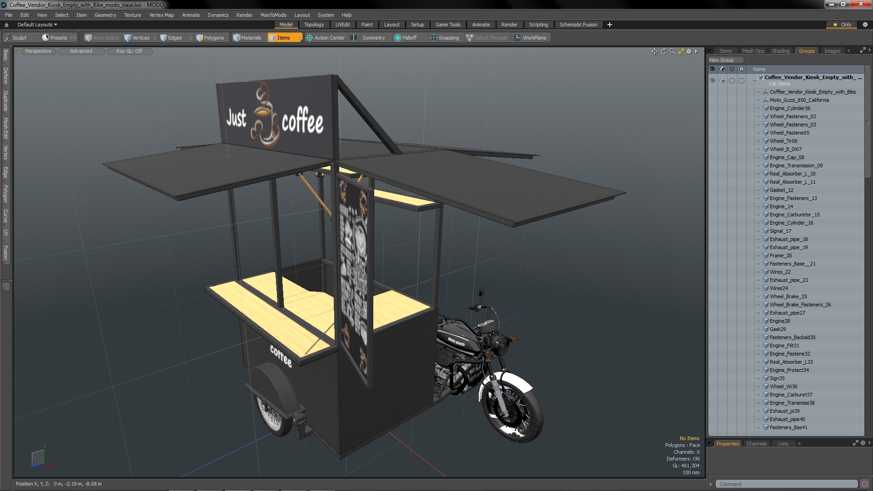Open the Game Tools layout
This screenshot has width=873, height=491.
coord(447,25)
